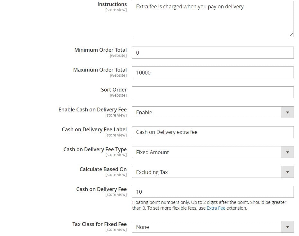This screenshot has width=299, height=236.
Task: Click arrow of Enable Cash on Delivery Fee
Action: coord(287,112)
